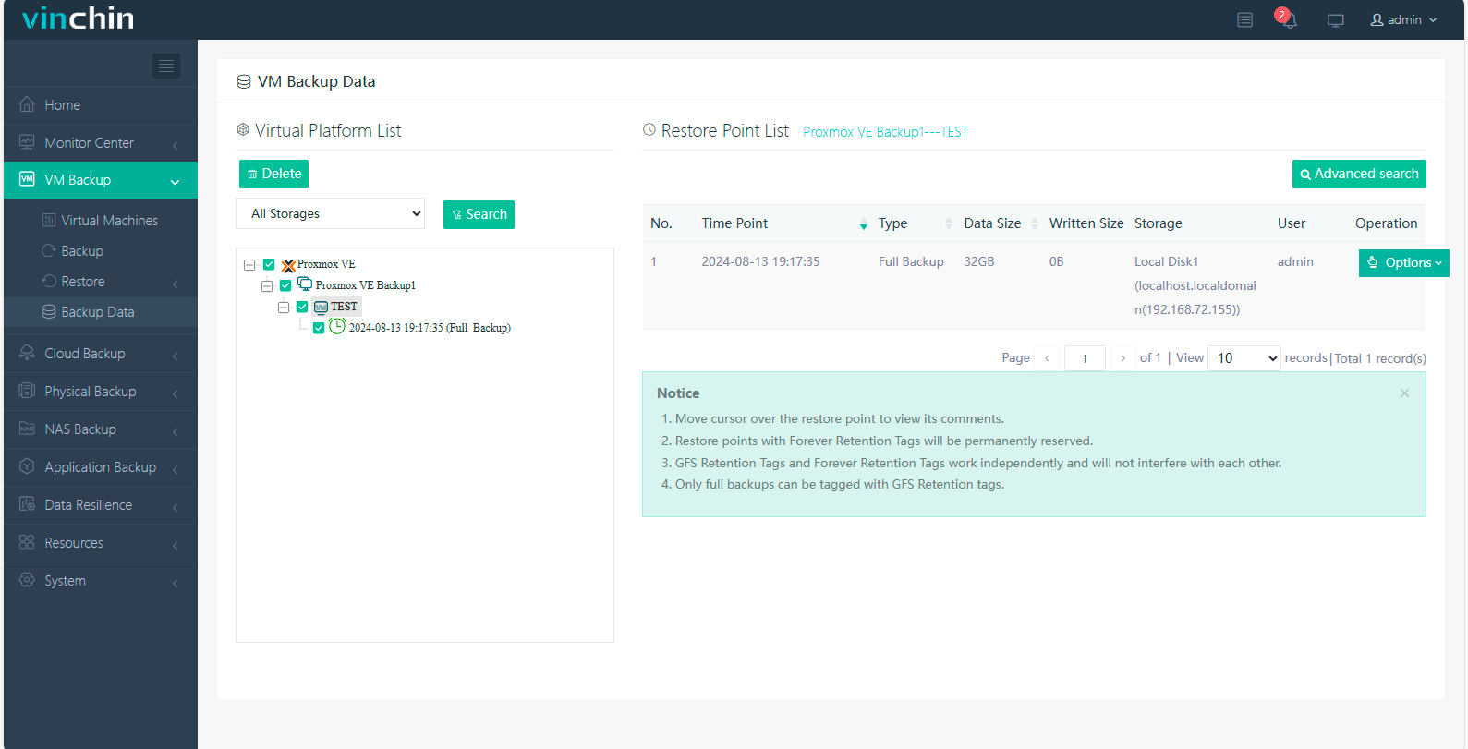Collapse the Proxmox VE Backup1 node
1468x749 pixels.
coord(267,286)
